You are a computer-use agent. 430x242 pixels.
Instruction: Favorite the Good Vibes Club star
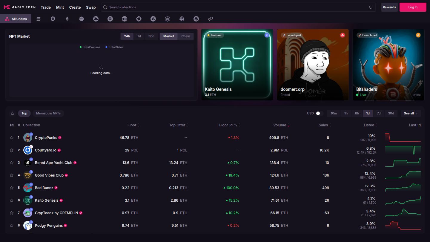tap(12, 175)
